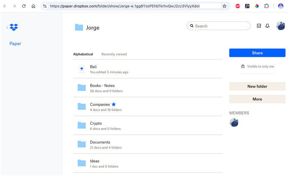Click the site info icon in address bar
This screenshot has height=176, width=290.
pyautogui.click(x=45, y=6)
